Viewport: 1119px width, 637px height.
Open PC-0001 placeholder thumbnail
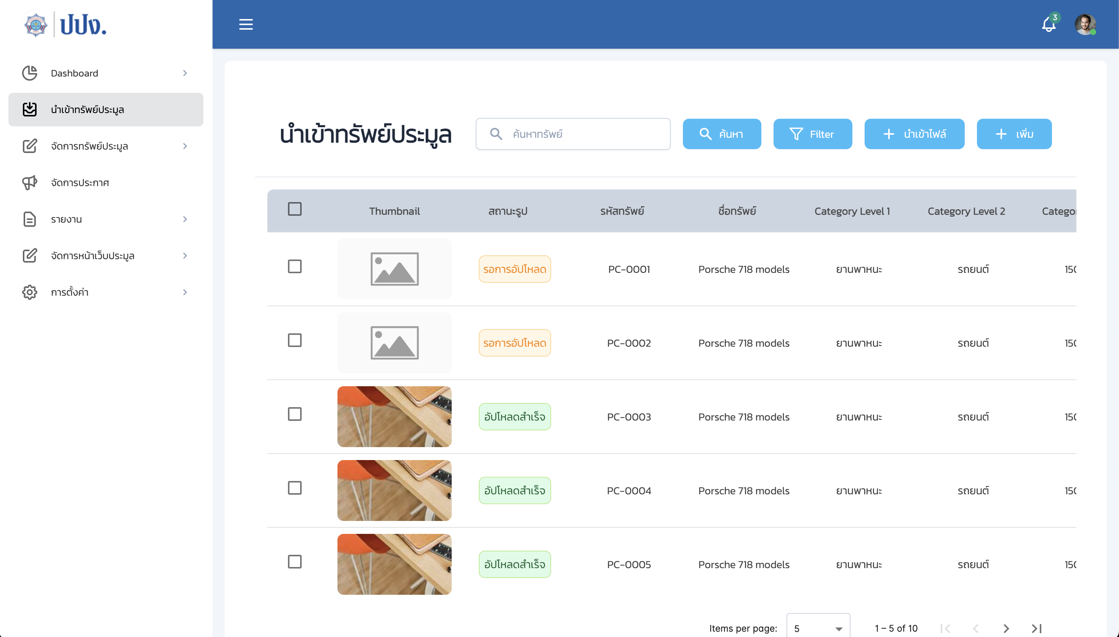[394, 269]
